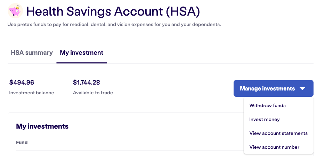
Task: Click the Fund column header
Action: (22, 142)
